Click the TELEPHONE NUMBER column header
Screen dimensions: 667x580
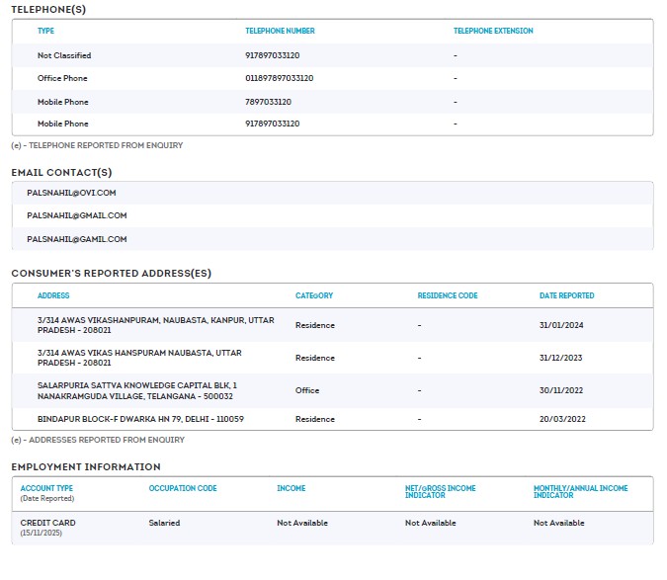pyautogui.click(x=280, y=31)
